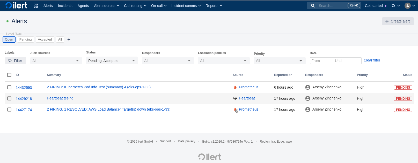Check the box for alert 14432593
This screenshot has width=418, height=163.
9,87
